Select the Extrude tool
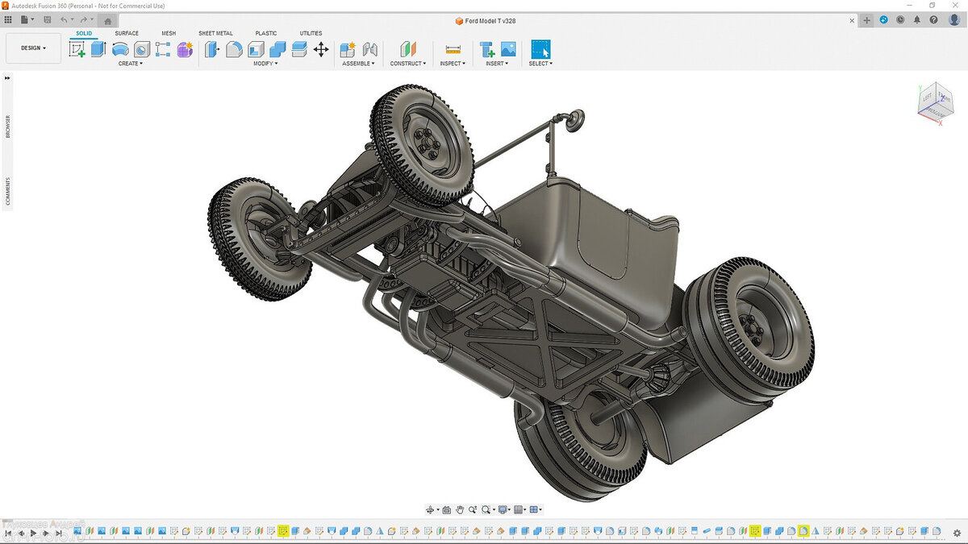 (98, 49)
